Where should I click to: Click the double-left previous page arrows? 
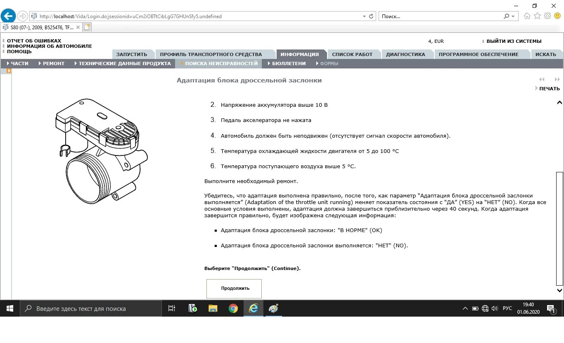(542, 80)
